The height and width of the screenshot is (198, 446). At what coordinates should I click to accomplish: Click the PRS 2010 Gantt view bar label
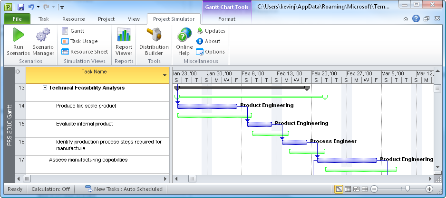pos(10,125)
